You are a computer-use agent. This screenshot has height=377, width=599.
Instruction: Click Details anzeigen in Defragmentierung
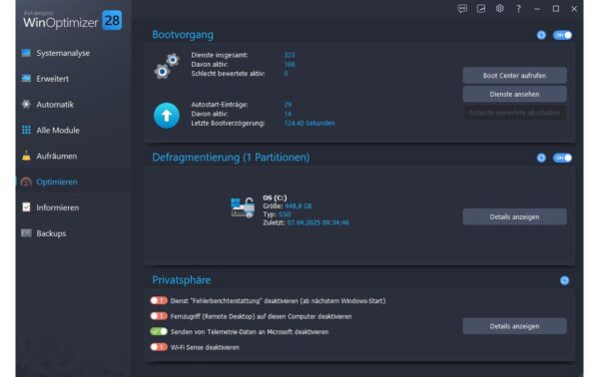pyautogui.click(x=514, y=216)
